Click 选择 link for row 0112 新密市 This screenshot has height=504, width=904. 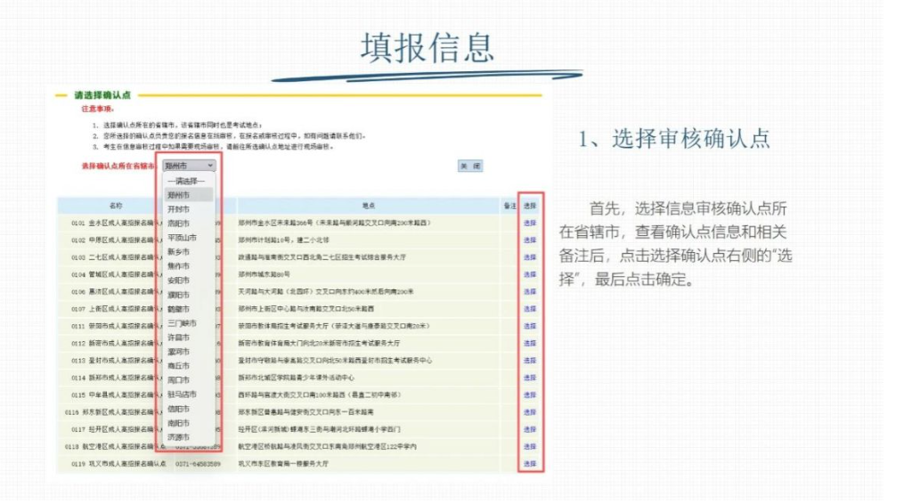(x=530, y=343)
